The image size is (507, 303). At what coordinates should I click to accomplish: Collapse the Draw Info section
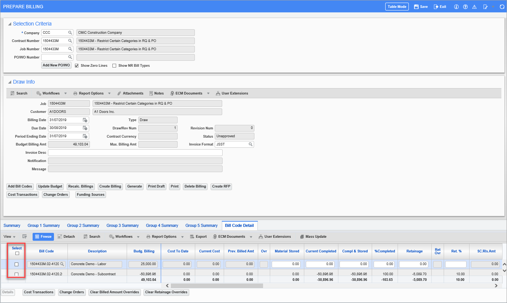point(10,82)
